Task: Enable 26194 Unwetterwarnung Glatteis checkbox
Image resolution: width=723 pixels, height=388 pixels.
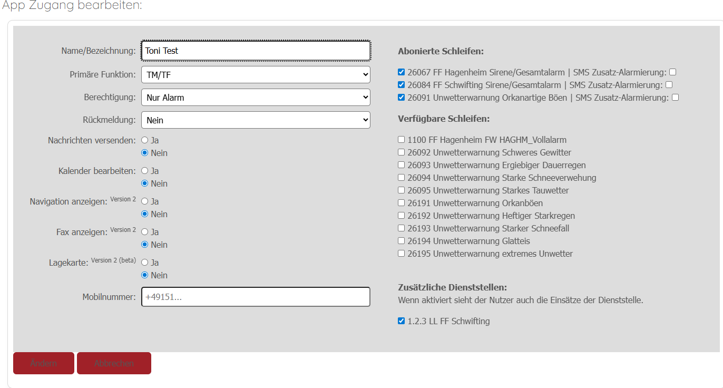Action: pyautogui.click(x=402, y=241)
